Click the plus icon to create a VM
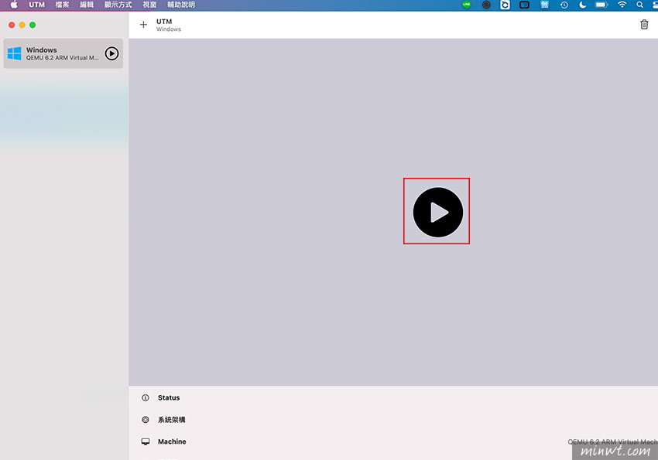The image size is (658, 460). point(143,25)
